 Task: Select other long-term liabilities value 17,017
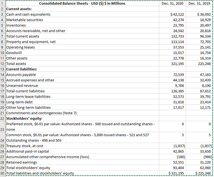(x=173, y=107)
